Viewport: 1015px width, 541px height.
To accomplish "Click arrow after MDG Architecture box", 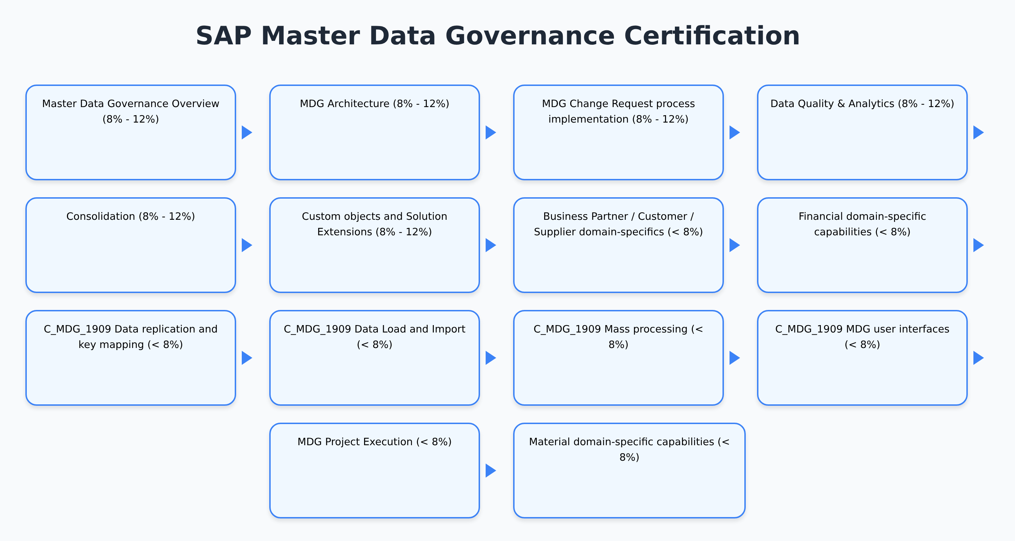I will (490, 132).
